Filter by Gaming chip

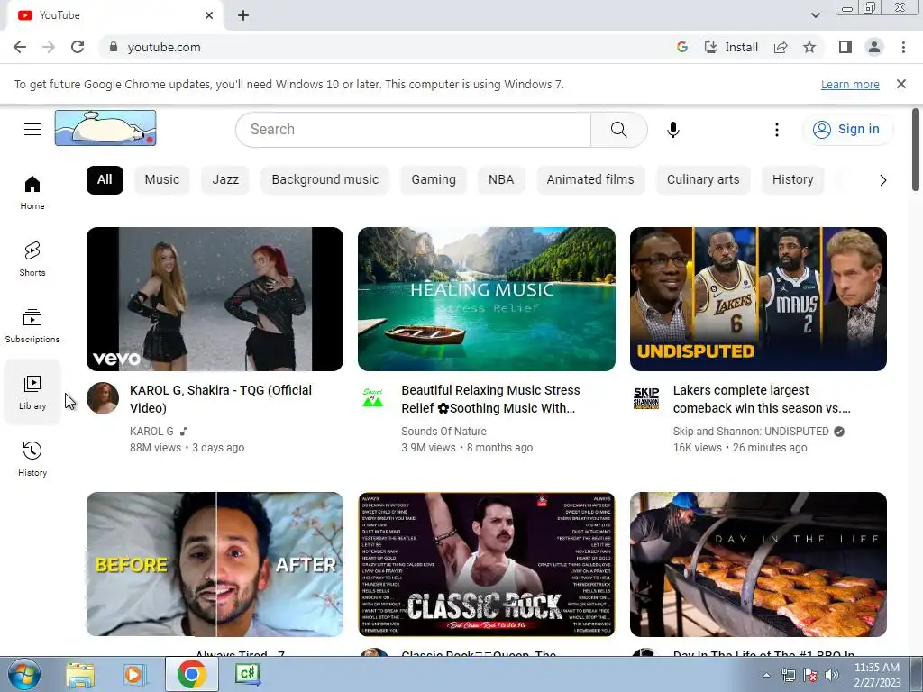(x=434, y=179)
